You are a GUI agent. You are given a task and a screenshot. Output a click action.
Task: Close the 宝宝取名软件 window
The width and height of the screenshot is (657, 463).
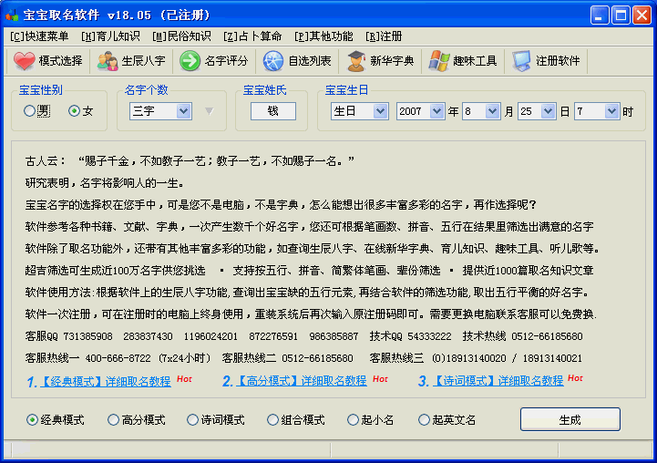click(x=642, y=15)
